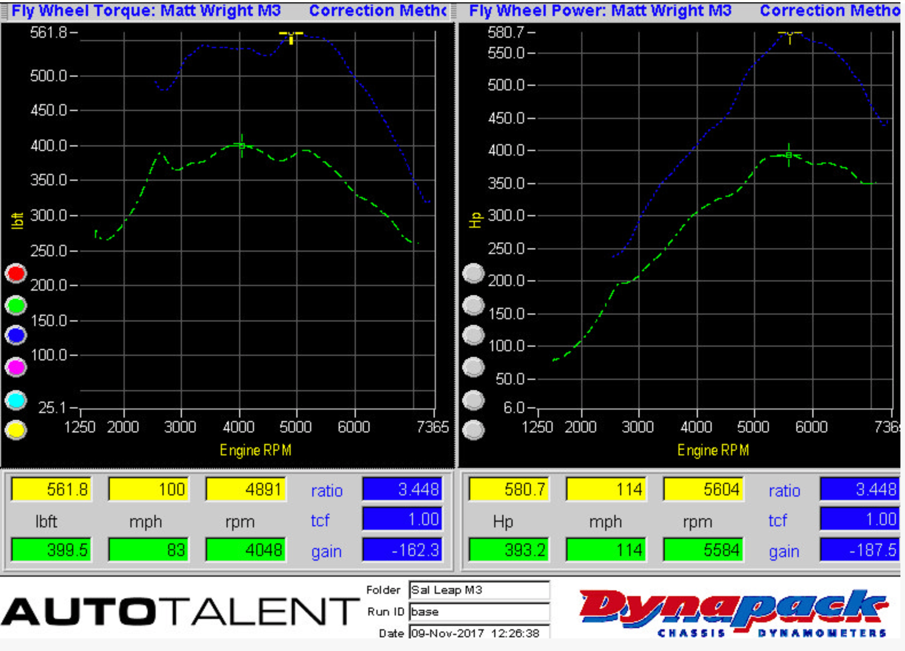This screenshot has width=905, height=651.
Task: Select the green 393.2 Hp value box
Action: click(x=508, y=550)
